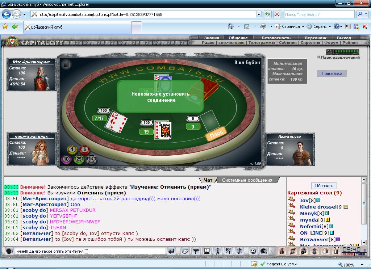
Task: Toggle the P/L chat mode icon
Action: point(229,251)
